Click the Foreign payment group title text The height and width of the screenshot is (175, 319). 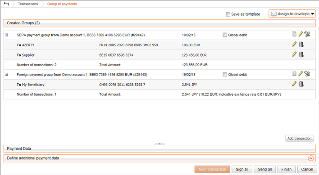pos(82,75)
